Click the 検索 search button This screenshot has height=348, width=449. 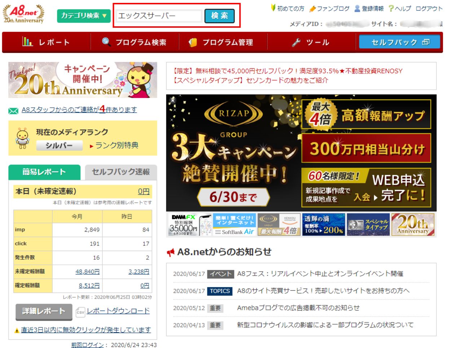[x=220, y=16]
